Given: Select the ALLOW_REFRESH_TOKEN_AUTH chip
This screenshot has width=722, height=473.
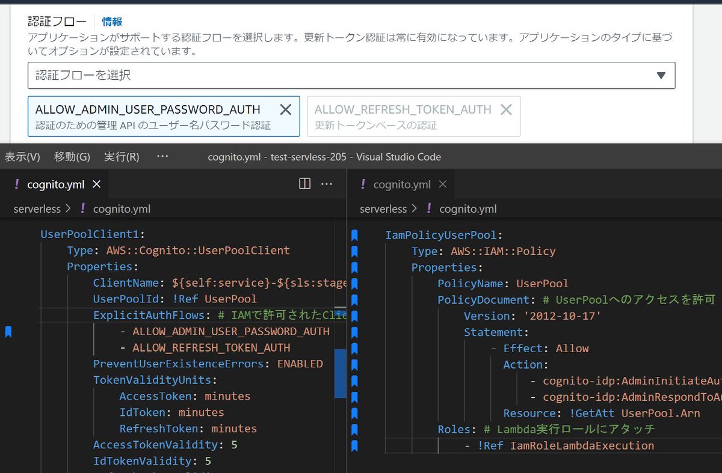Looking at the screenshot, I should tap(413, 117).
